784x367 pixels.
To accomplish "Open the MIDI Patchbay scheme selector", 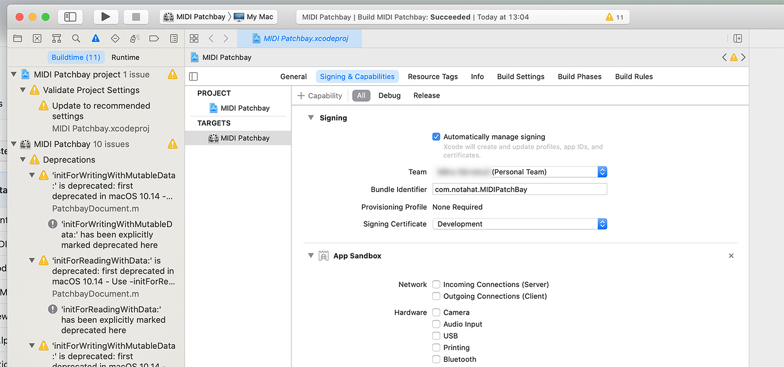I will pyautogui.click(x=195, y=17).
